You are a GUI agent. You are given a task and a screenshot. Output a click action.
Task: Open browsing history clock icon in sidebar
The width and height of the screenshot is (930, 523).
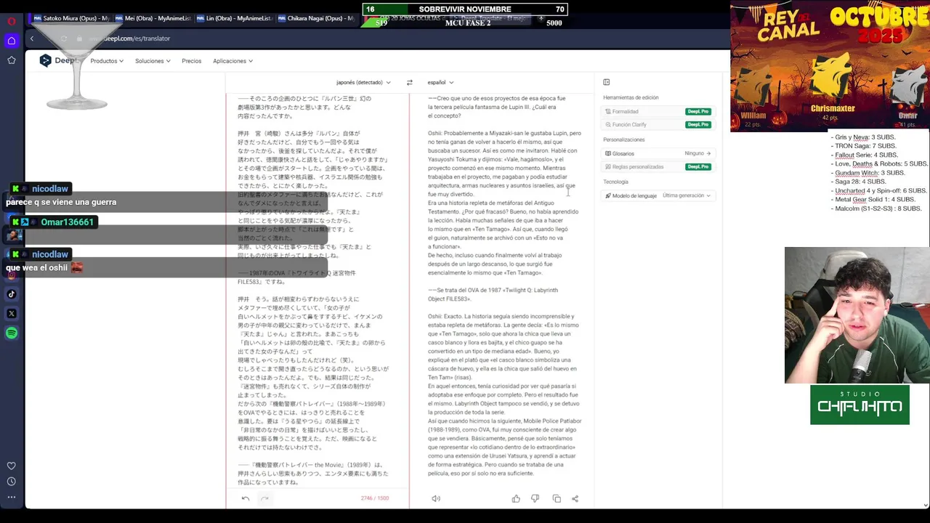click(x=11, y=482)
